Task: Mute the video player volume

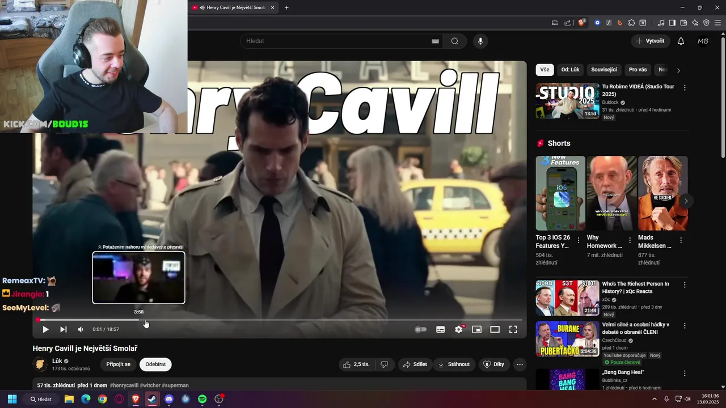Action: point(81,329)
